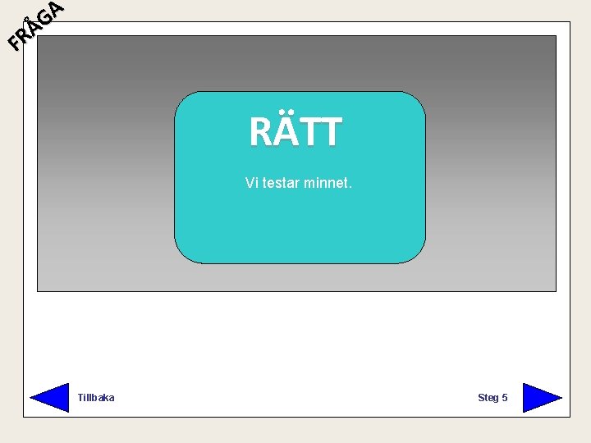Click the blue left arrow to go back

49,397
